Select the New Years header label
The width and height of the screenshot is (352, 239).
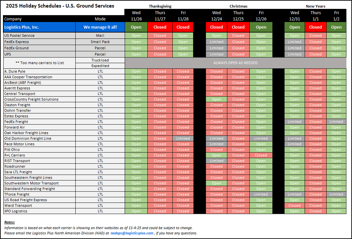pyautogui.click(x=315, y=6)
